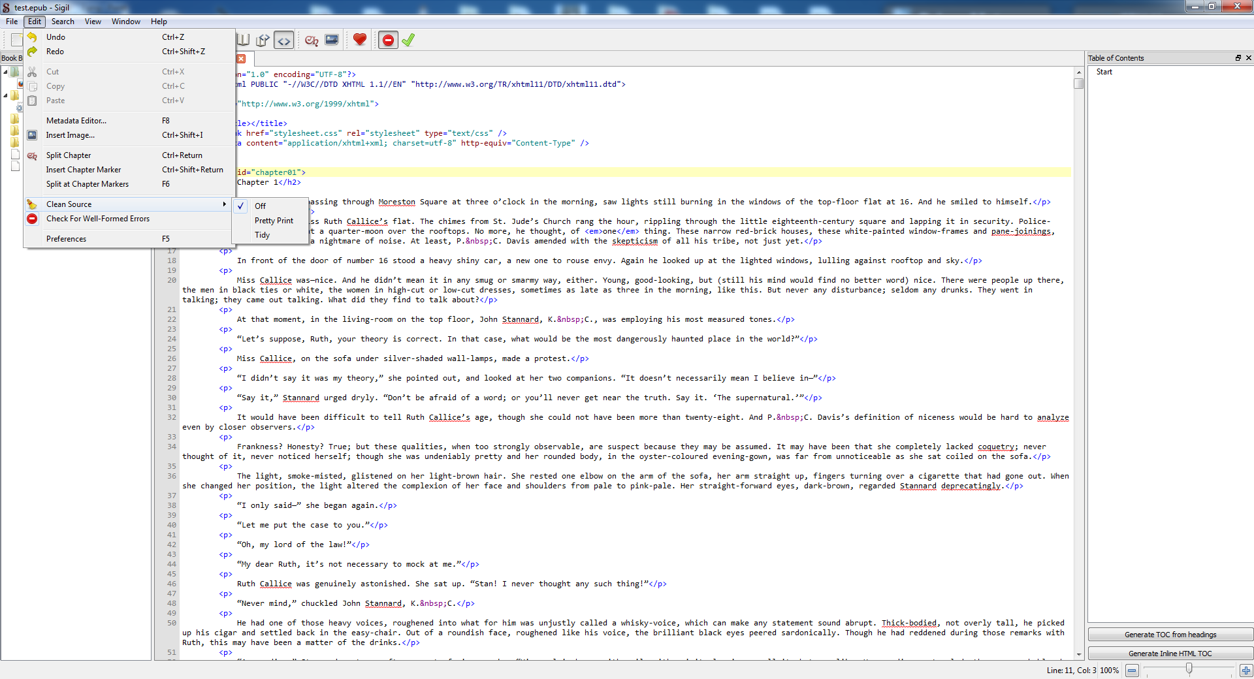Click the 100% zoom level label
The image size is (1254, 679).
[1109, 671]
